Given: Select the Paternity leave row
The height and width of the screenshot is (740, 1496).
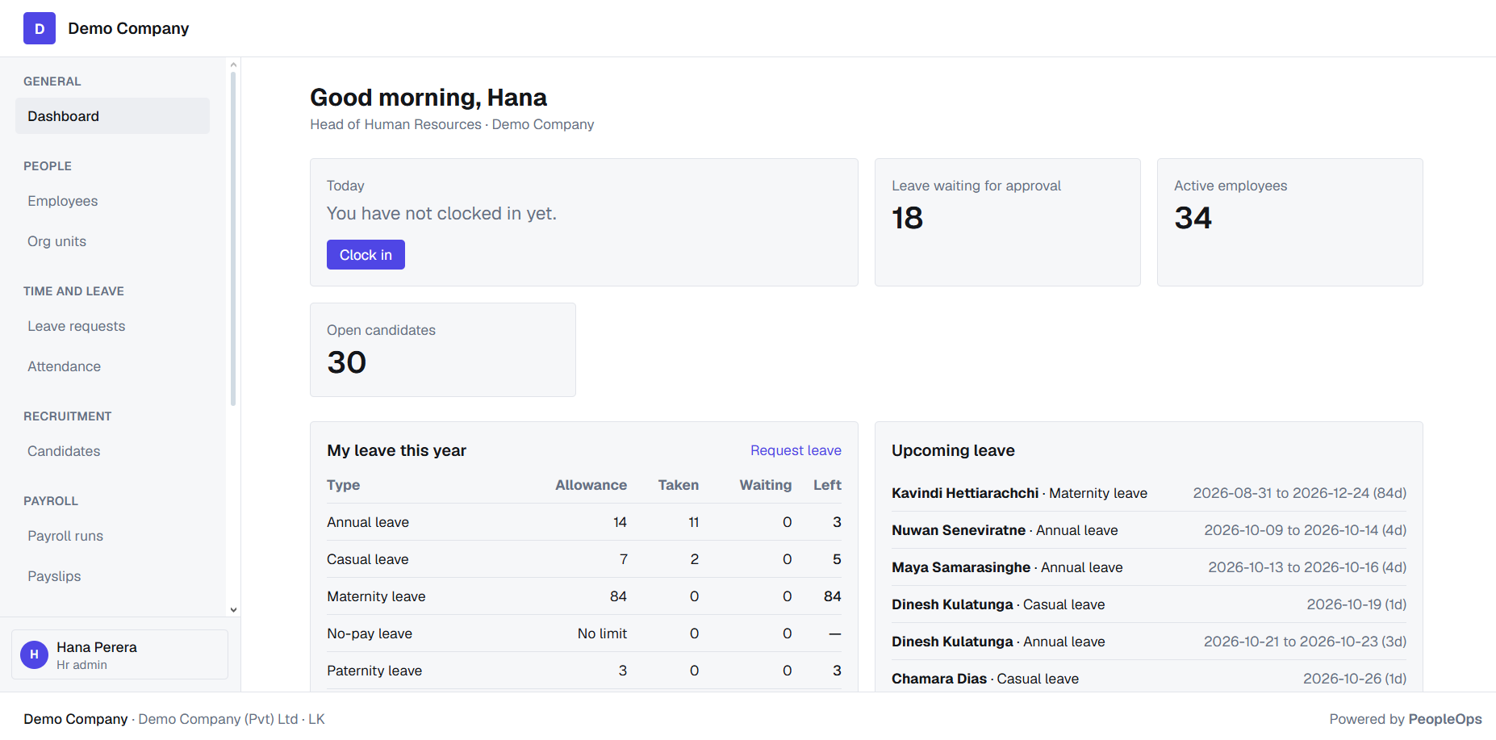Looking at the screenshot, I should [584, 671].
